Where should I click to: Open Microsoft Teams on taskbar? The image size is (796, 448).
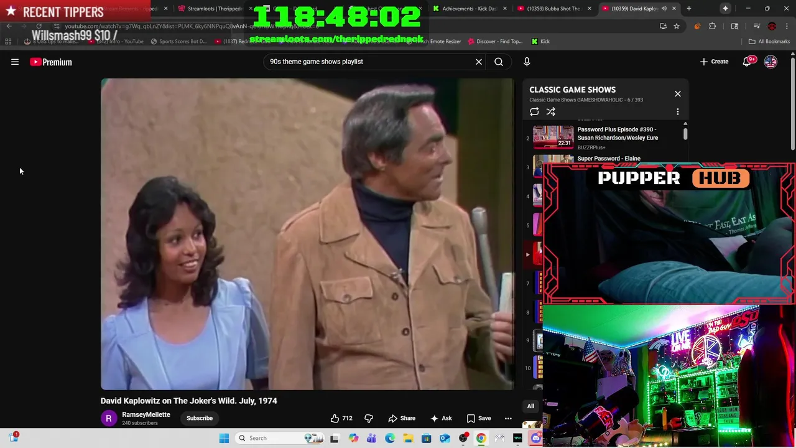click(x=371, y=438)
